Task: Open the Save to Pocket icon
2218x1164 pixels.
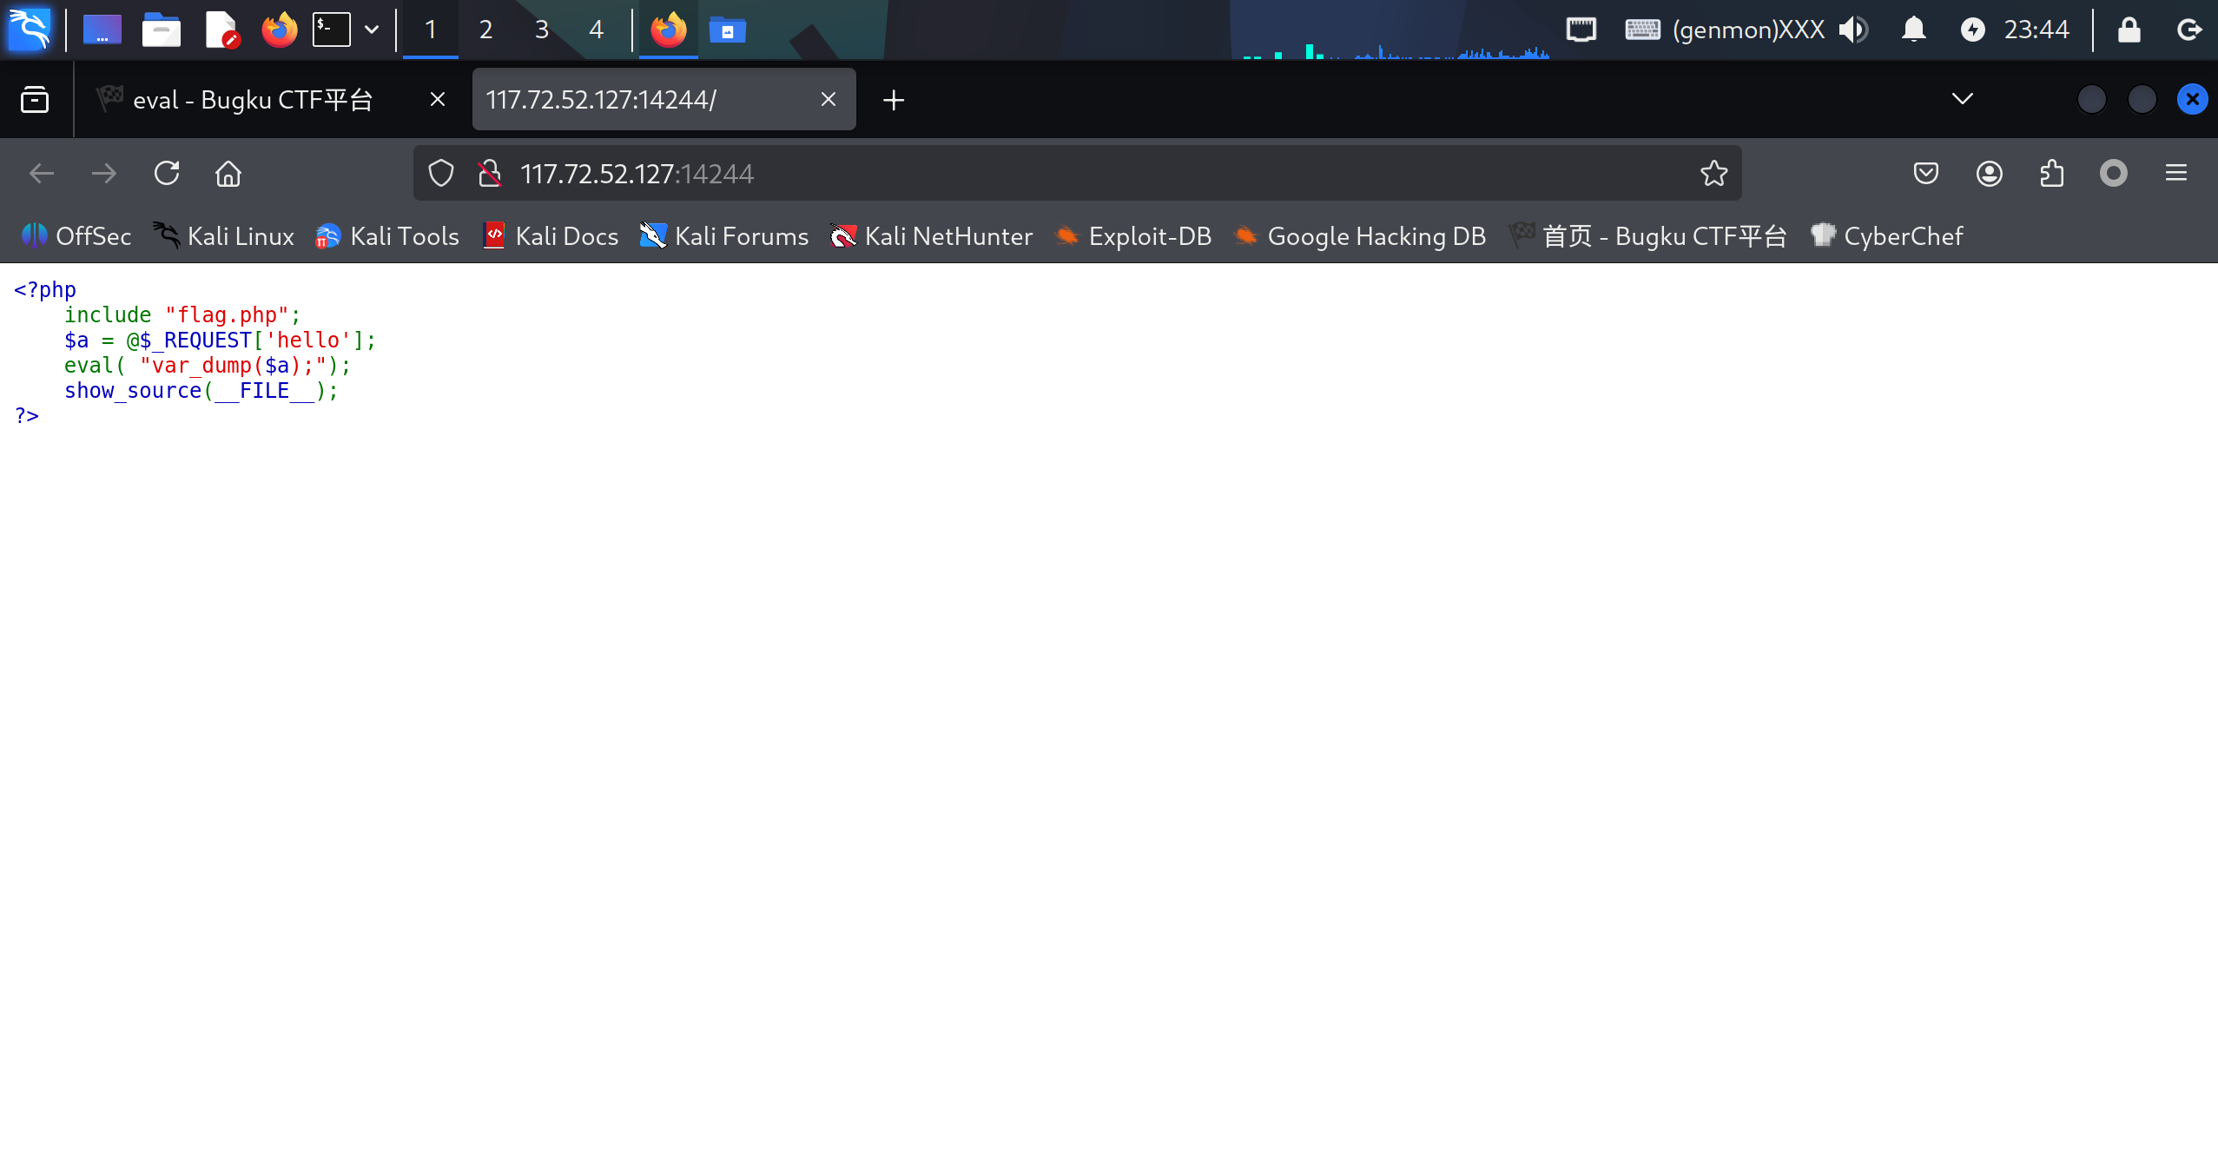Action: coord(1925,174)
